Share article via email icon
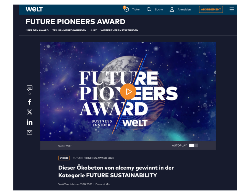Viewport: 250px width, 195px height. 29,132
